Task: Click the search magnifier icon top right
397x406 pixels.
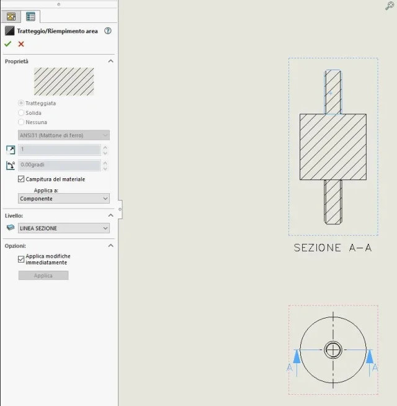Action: 390,6
